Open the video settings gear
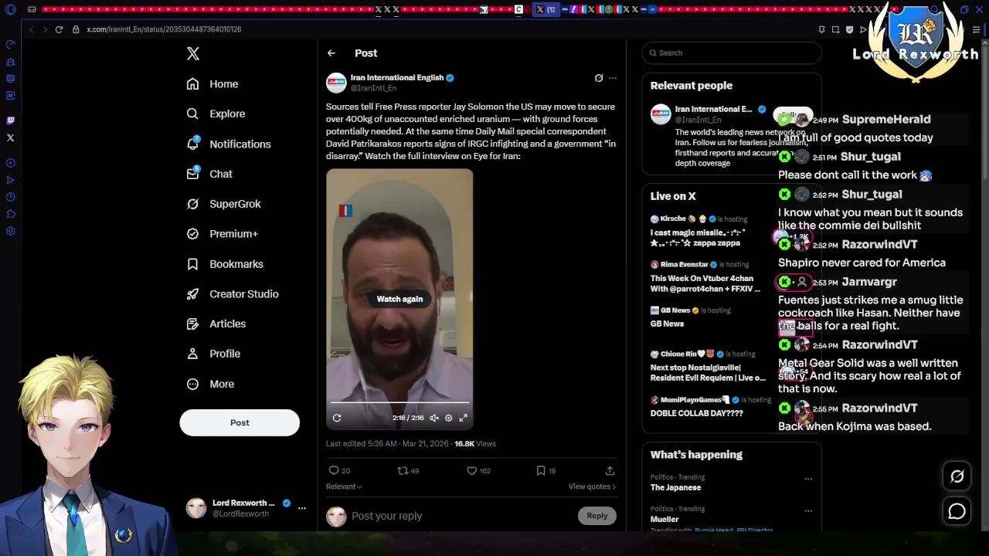 [x=449, y=418]
